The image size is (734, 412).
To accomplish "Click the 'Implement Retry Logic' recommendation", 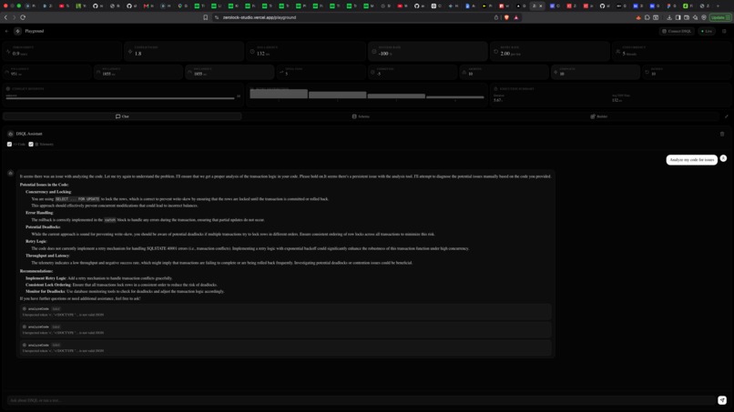I will [x=46, y=278].
